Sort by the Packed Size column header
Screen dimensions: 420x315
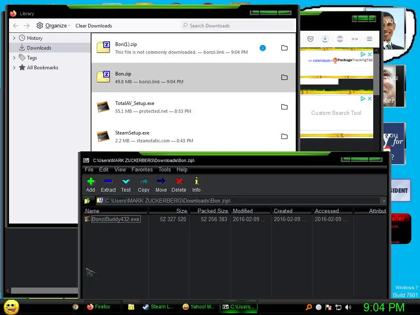[x=210, y=211]
